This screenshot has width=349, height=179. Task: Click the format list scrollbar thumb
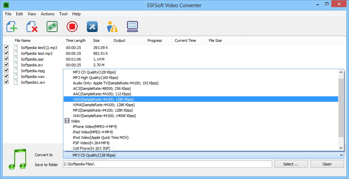point(341,108)
